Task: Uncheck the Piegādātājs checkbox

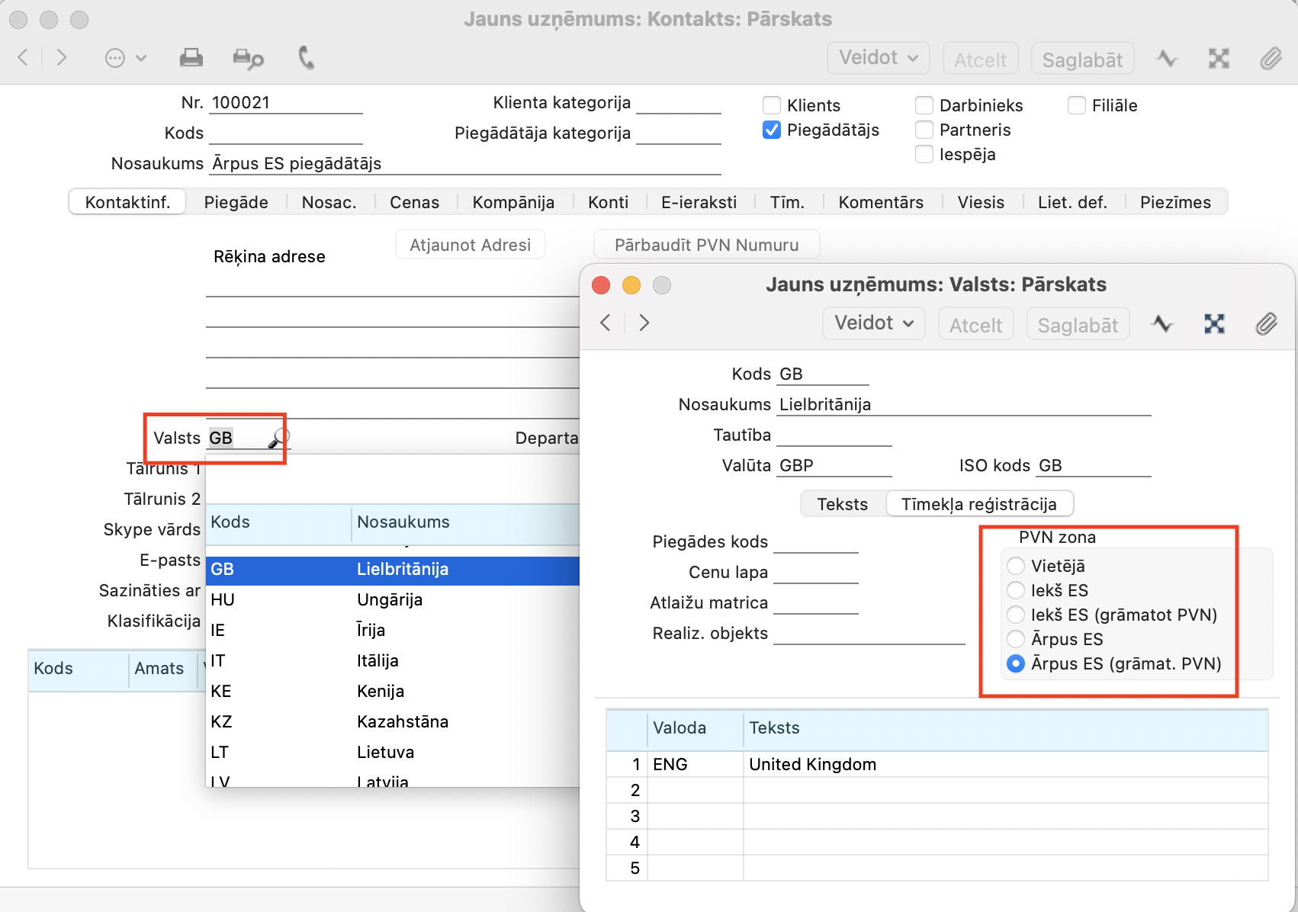Action: click(772, 130)
